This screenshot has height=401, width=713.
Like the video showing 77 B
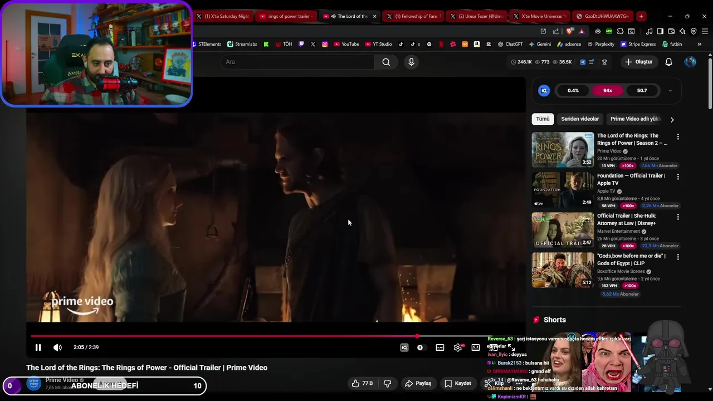[362, 383]
